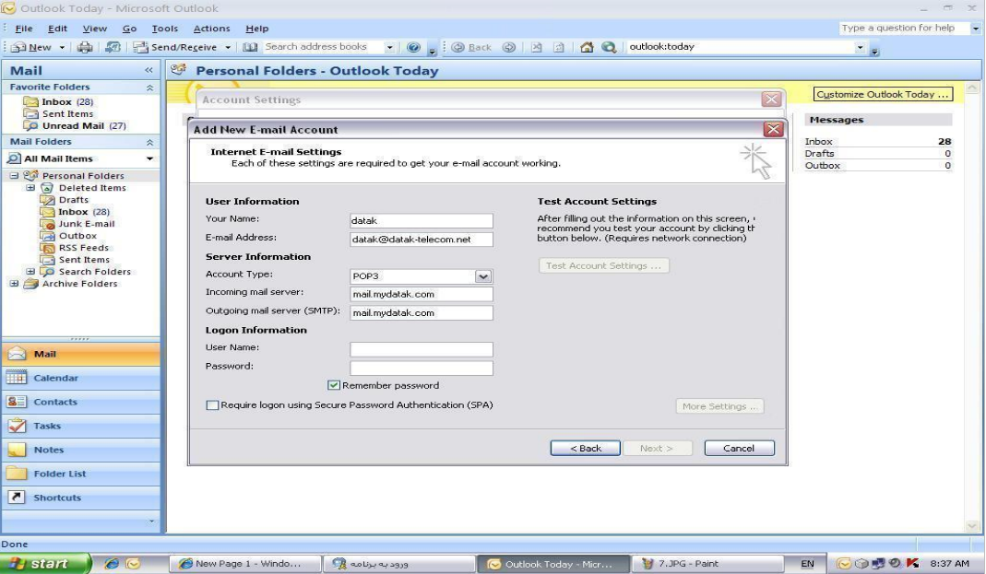Open the Go menu
The height and width of the screenshot is (574, 986).
coord(129,29)
